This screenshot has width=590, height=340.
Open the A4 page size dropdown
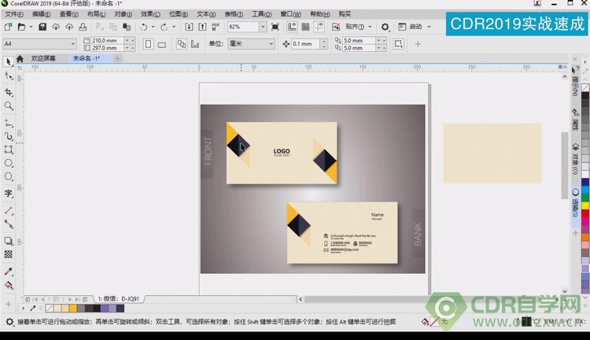[x=72, y=44]
